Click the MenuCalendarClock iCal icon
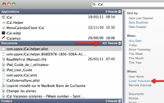This screenshot has height=103, width=164. tap(3, 28)
